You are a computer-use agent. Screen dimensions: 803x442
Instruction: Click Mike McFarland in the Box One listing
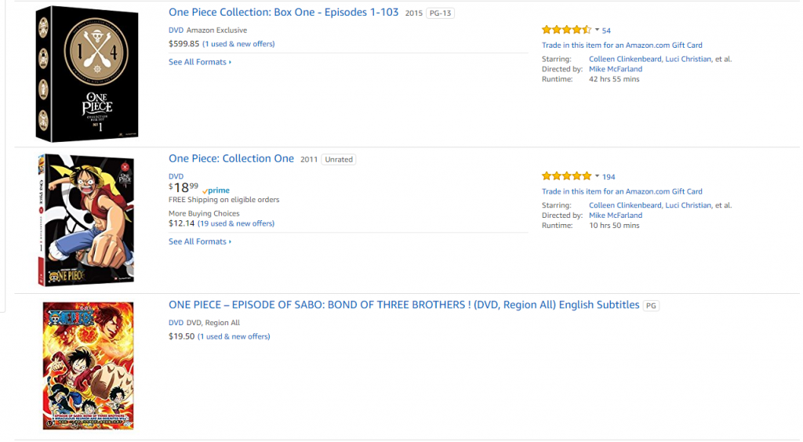coord(616,69)
